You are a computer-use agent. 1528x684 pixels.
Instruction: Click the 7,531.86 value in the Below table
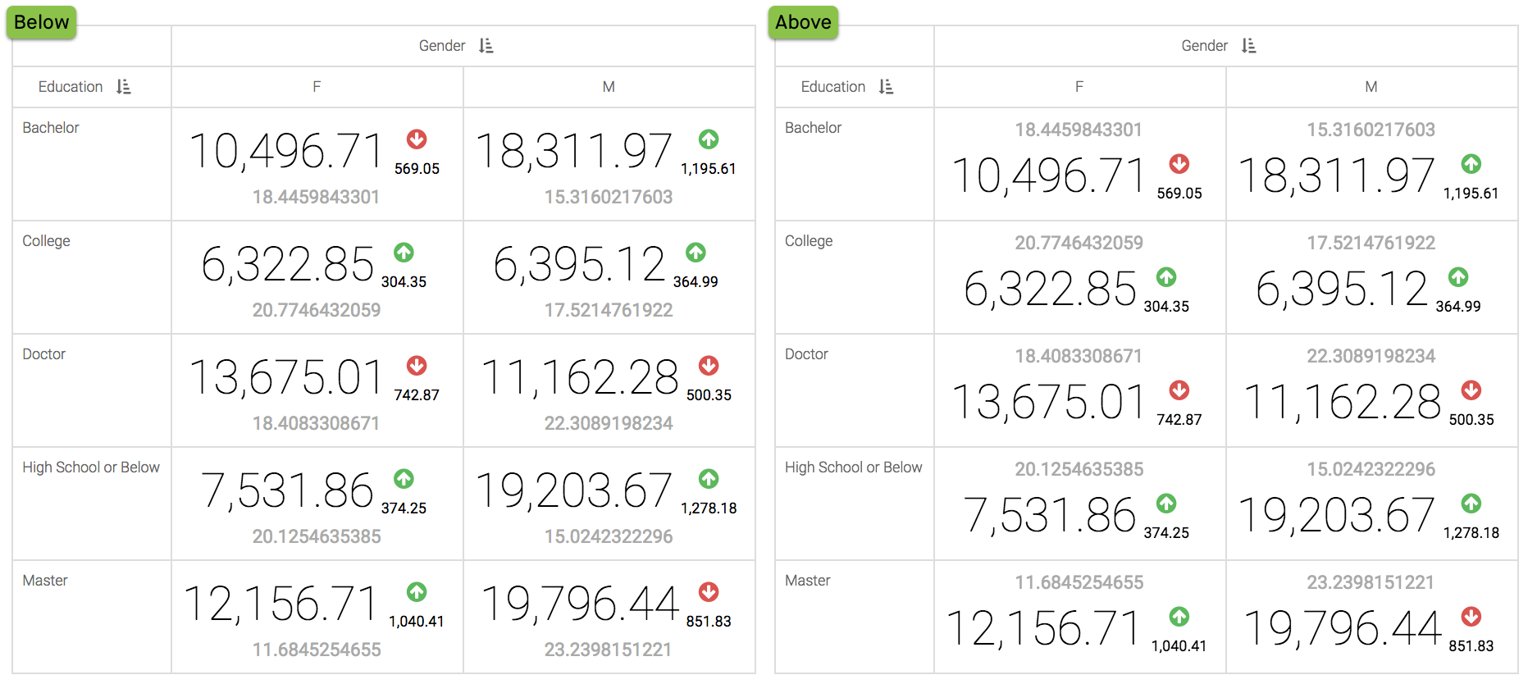tap(287, 491)
